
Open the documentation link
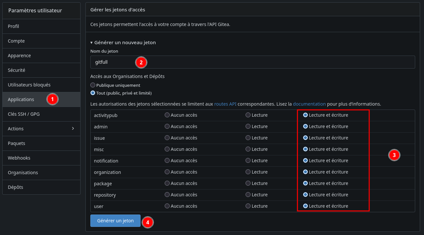pos(309,104)
